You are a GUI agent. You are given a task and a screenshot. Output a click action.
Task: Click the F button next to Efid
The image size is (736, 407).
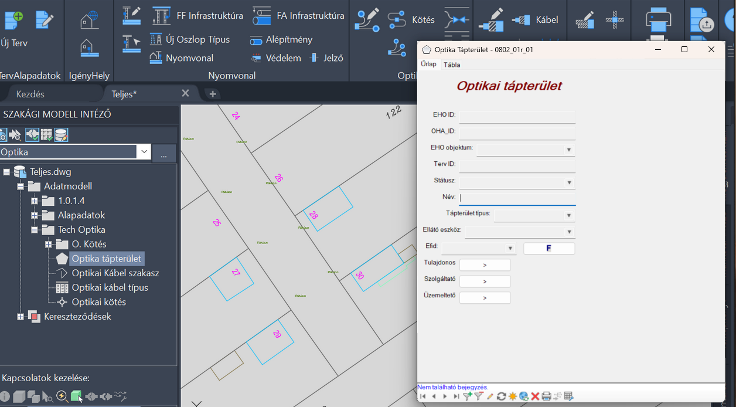point(548,249)
